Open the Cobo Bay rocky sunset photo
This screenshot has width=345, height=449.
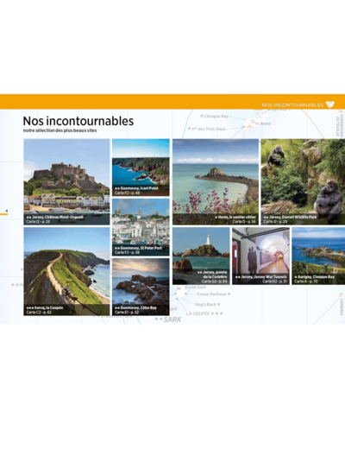141,287
